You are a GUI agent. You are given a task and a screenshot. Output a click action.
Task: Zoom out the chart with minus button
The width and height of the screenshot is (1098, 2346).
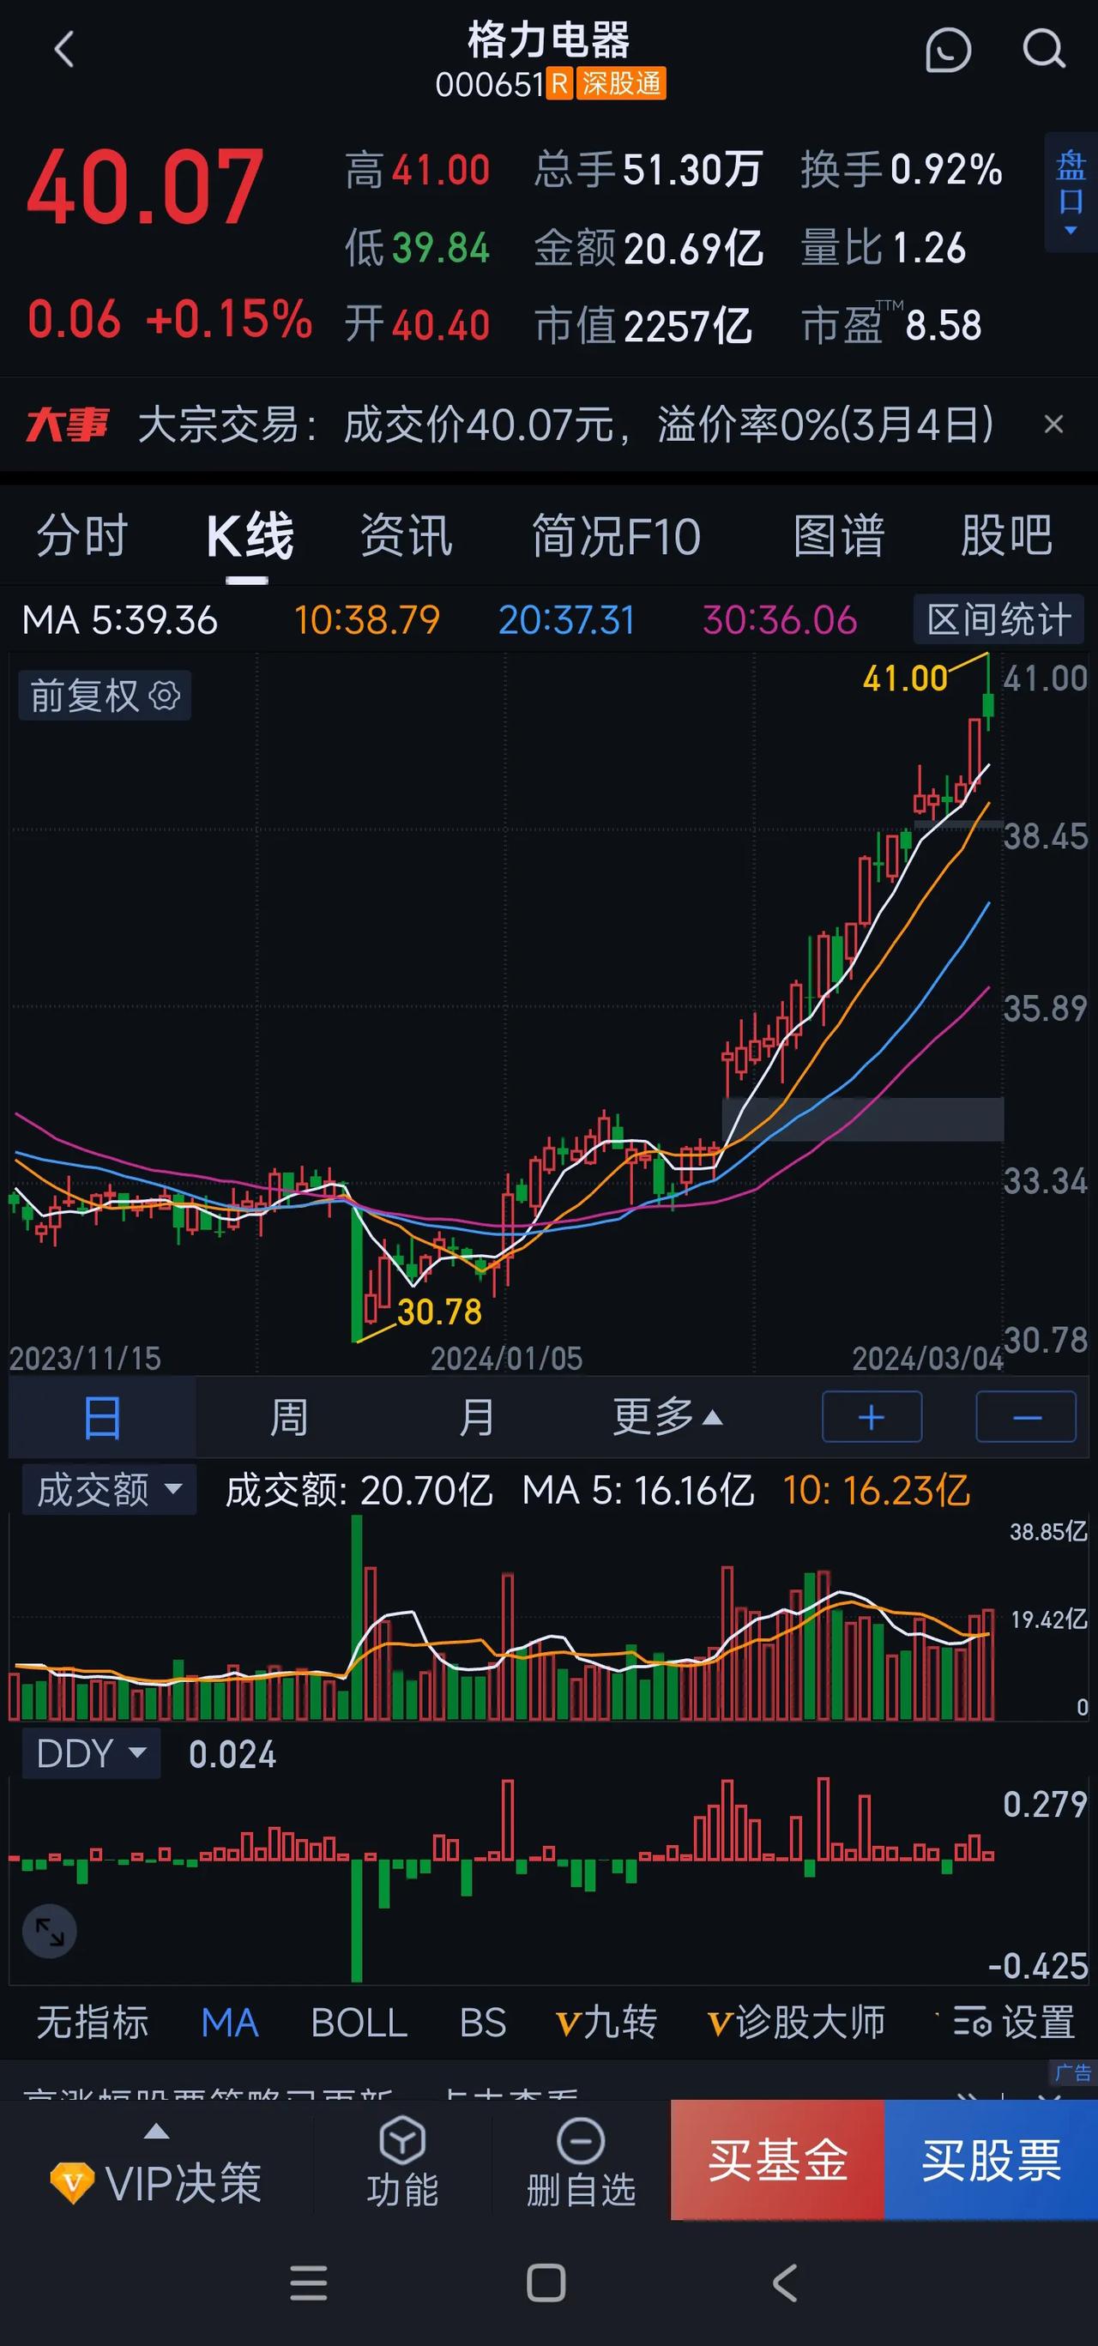point(1026,1417)
